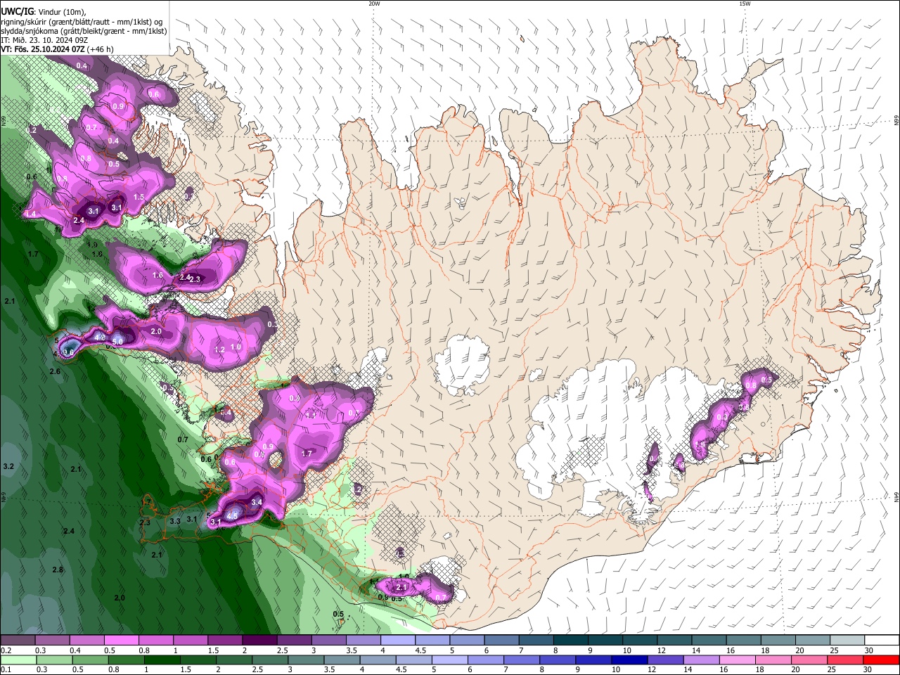This screenshot has width=900, height=675.
Task: Click the white 30 upper legend swatch
Action: click(882, 640)
